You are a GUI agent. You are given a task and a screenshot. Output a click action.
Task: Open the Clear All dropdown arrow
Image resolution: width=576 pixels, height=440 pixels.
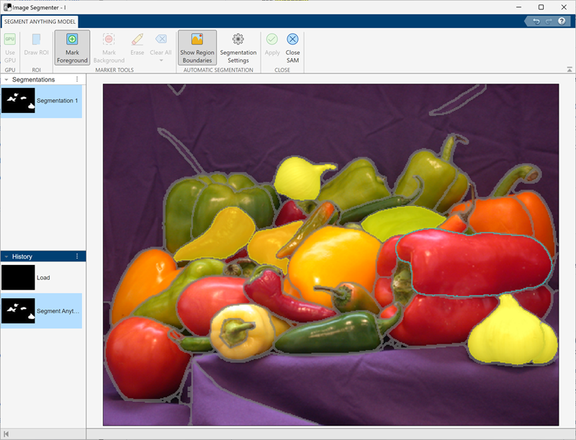(160, 61)
